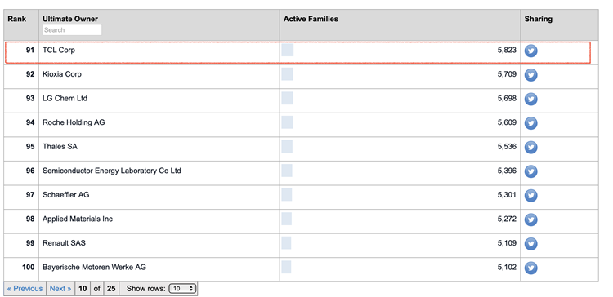The image size is (613, 297).
Task: Click the Ultimate Owner search field
Action: pyautogui.click(x=72, y=30)
